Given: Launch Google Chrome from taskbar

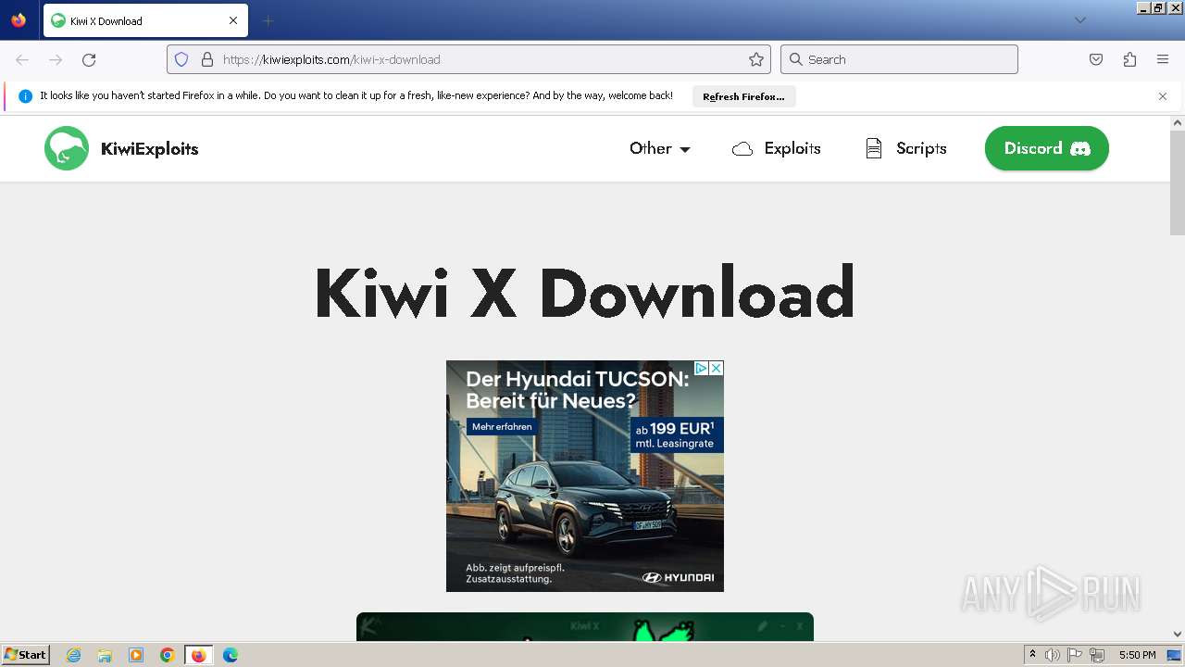Looking at the screenshot, I should coord(168,655).
